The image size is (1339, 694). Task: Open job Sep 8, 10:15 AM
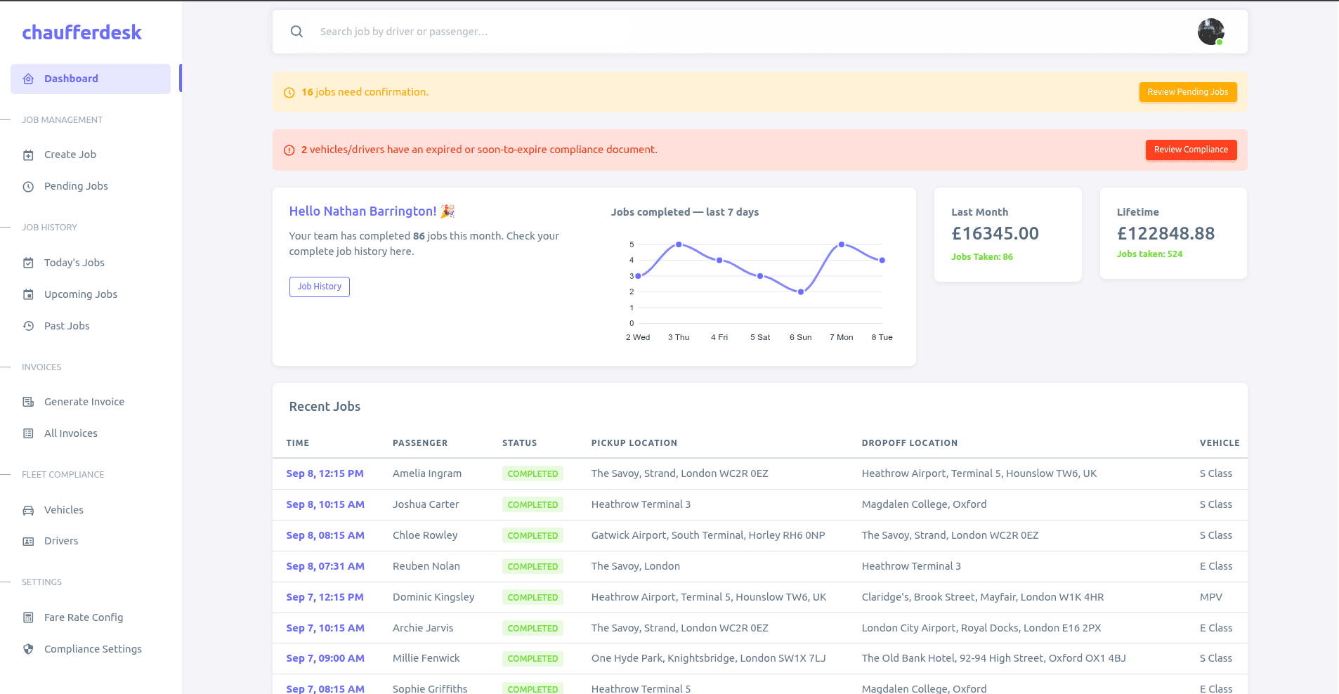point(325,504)
